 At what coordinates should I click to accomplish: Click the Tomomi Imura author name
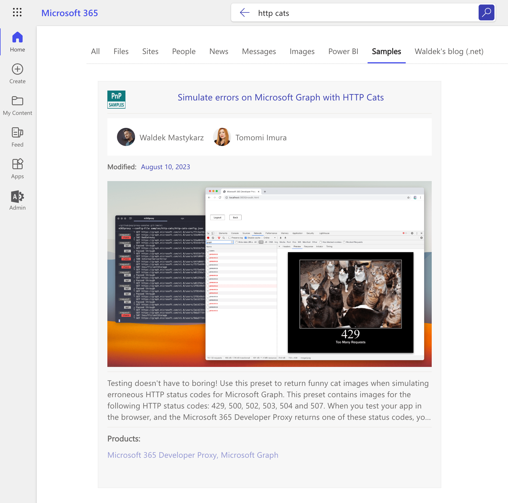point(261,137)
